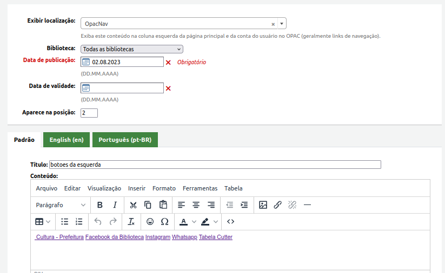Insert an image using the image icon
Image resolution: width=445 pixels, height=273 pixels.
pos(263,205)
